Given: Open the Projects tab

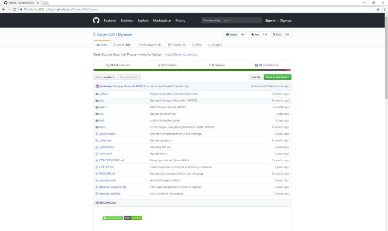Looking at the screenshot, I should tap(177, 45).
